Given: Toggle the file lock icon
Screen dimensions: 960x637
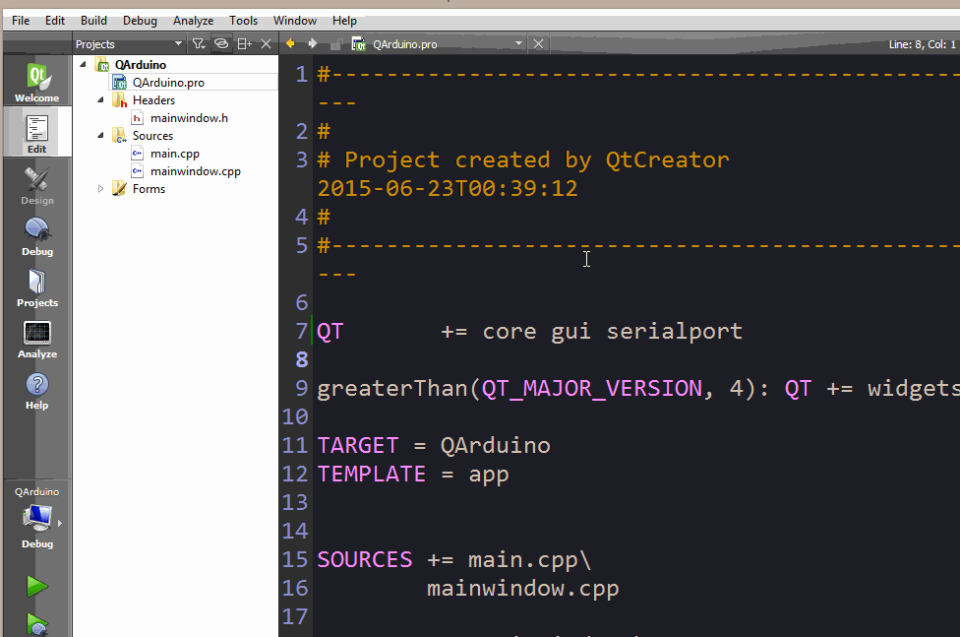Looking at the screenshot, I should click(336, 44).
